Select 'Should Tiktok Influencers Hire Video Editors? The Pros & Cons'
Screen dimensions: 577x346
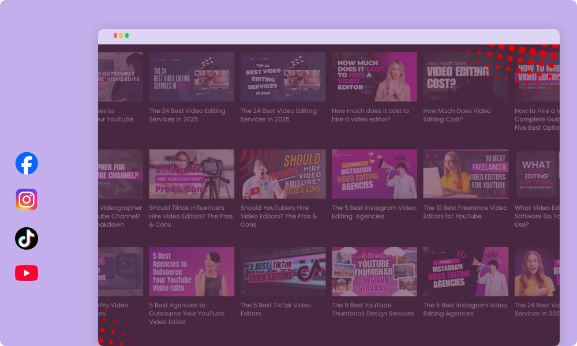click(192, 216)
